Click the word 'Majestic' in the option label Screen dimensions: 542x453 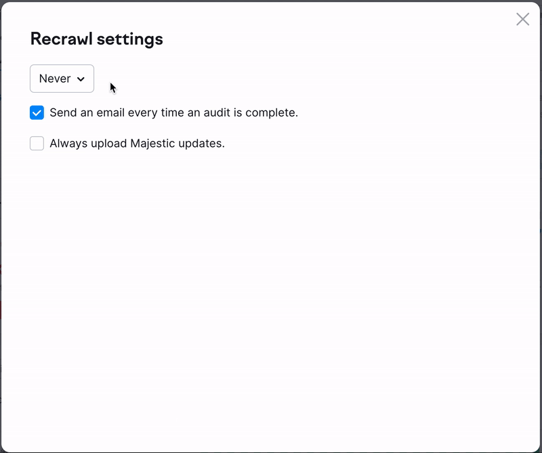[x=152, y=144]
